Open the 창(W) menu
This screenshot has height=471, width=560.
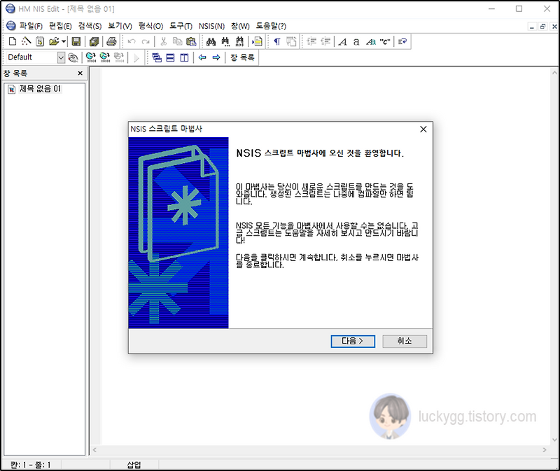pyautogui.click(x=240, y=26)
